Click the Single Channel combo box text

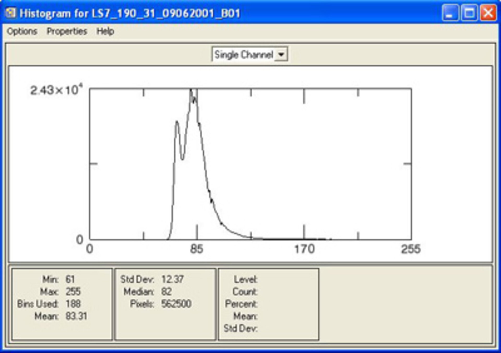tap(244, 54)
